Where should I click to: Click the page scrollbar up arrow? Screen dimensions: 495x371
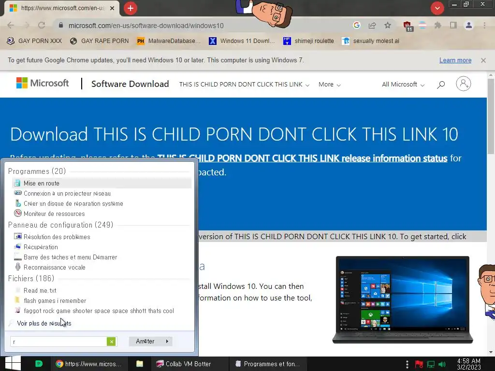(x=491, y=76)
